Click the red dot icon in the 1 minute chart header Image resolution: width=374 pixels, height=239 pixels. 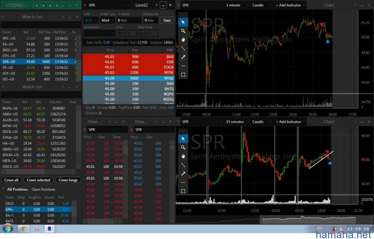click(178, 5)
